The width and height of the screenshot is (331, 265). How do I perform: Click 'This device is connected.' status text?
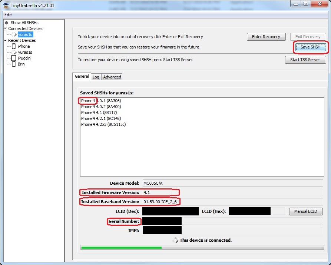(206, 240)
